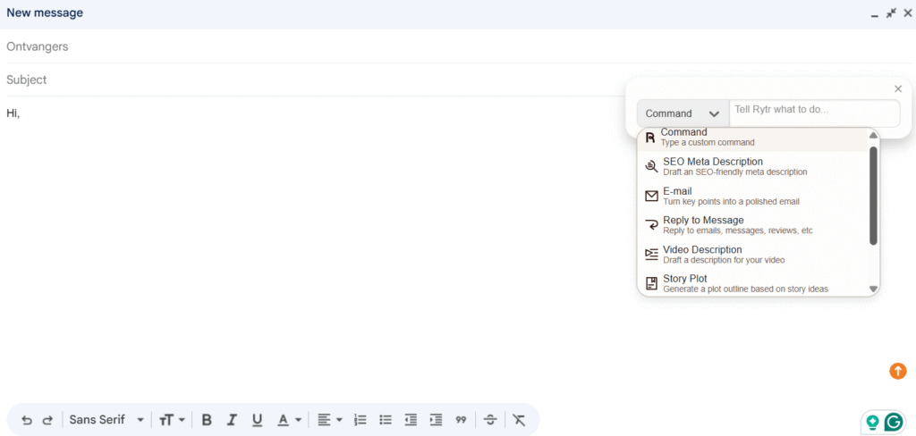Image resolution: width=916 pixels, height=436 pixels.
Task: Decrease the indent level
Action: (411, 420)
